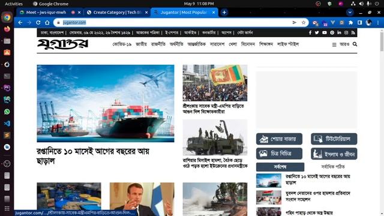
Task: Show all applications grid
Action: (7, 208)
